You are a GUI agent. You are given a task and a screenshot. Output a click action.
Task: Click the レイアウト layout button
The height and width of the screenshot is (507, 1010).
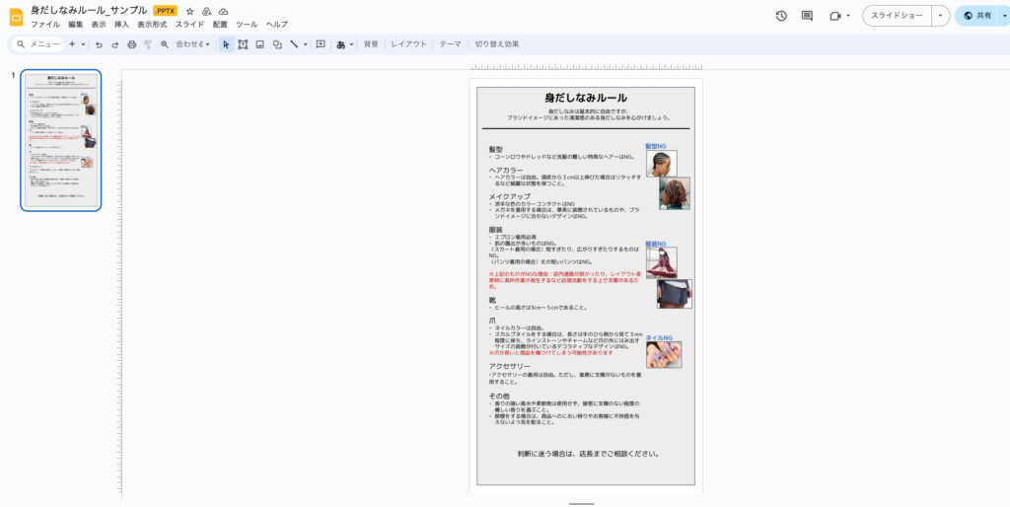tap(409, 44)
